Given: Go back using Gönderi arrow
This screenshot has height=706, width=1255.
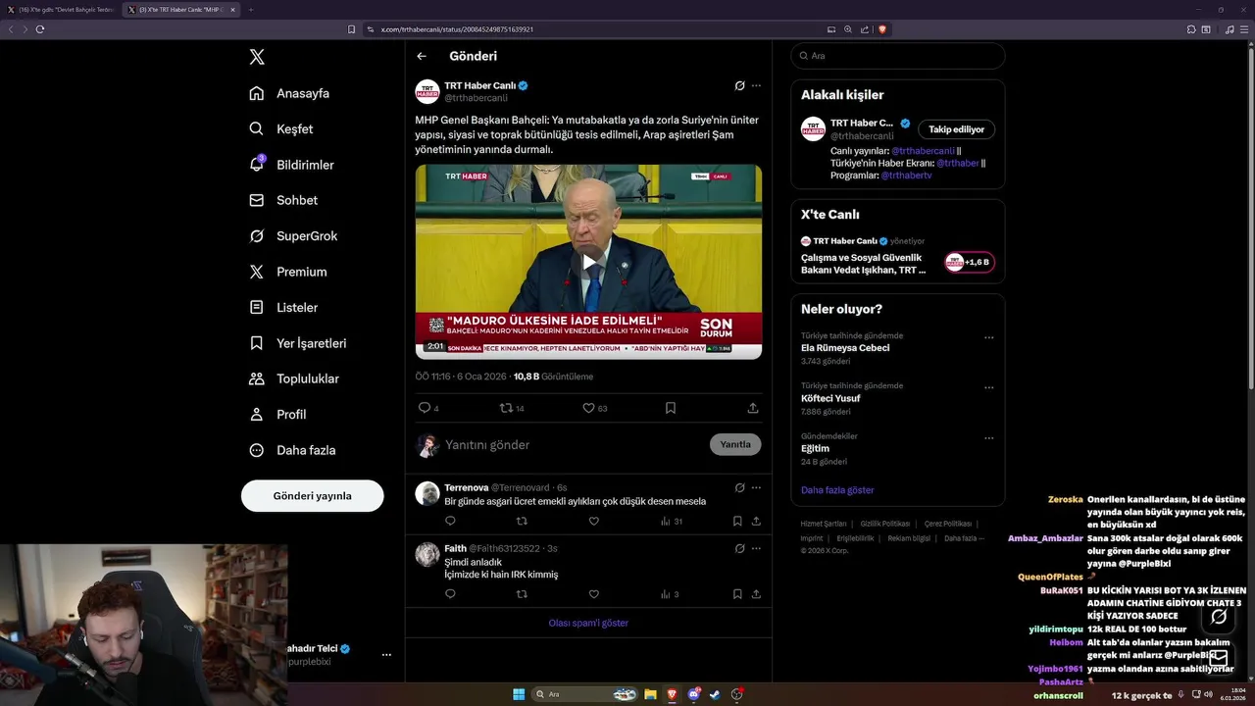Looking at the screenshot, I should (x=422, y=57).
